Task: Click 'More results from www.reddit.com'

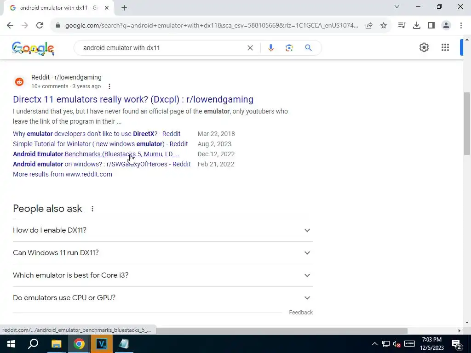Action: tap(63, 174)
